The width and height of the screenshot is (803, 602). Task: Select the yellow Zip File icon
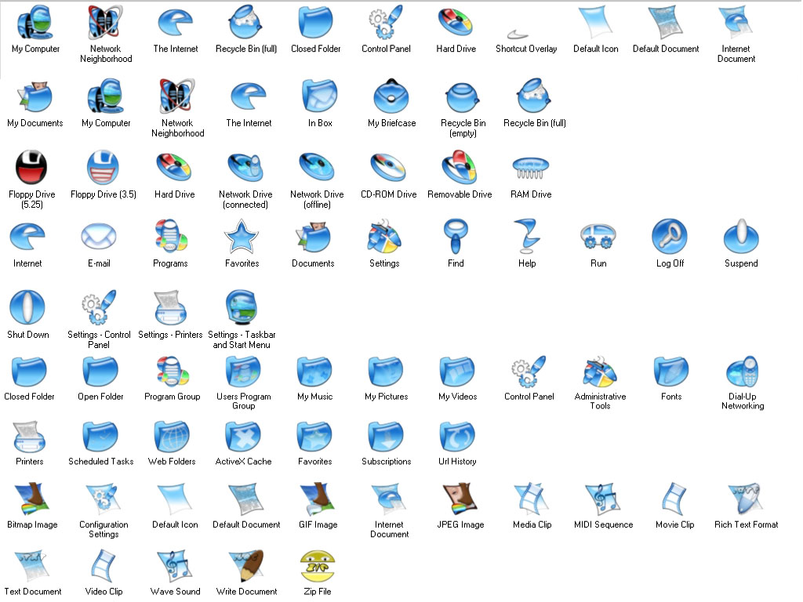click(x=317, y=566)
